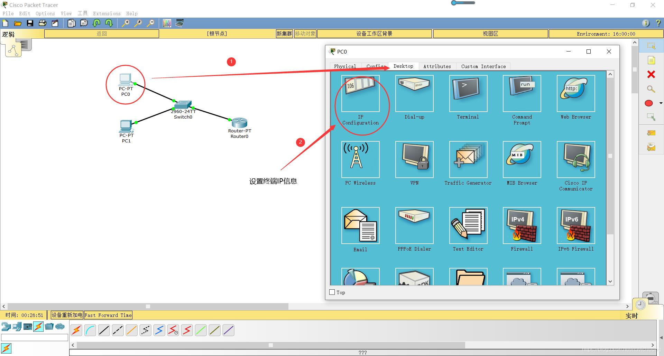664x356 pixels.
Task: Select the automatic connection lightning cable
Action: pos(76,330)
